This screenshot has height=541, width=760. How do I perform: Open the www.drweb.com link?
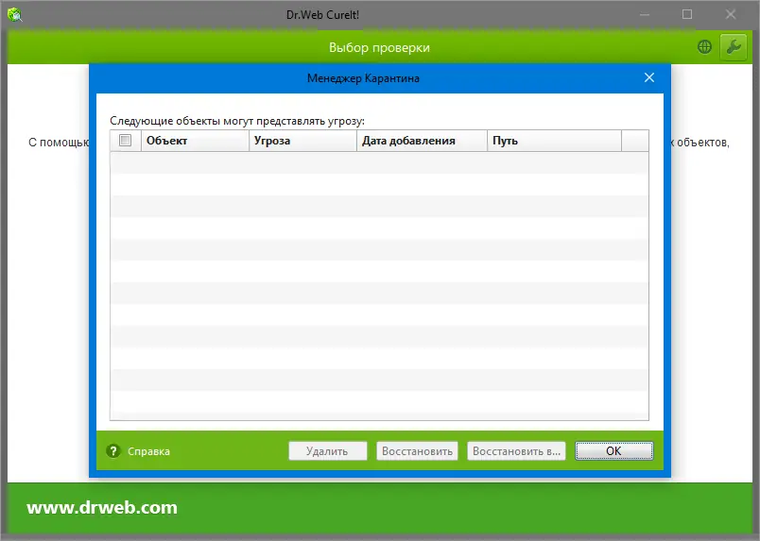coord(102,508)
